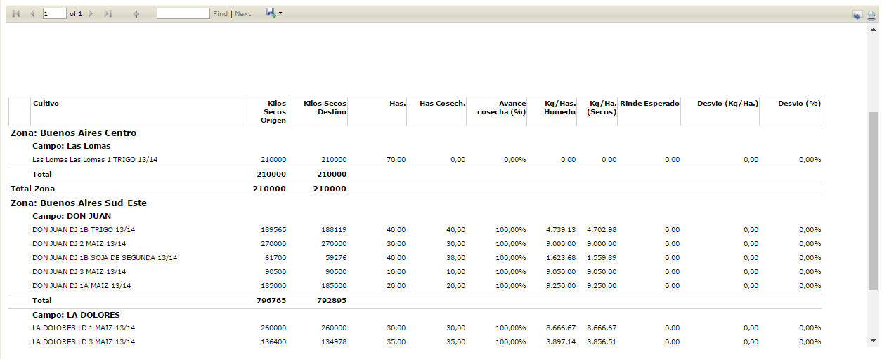The image size is (882, 359).
Task: Click the vertical scrollbar thumb
Action: click(873, 201)
